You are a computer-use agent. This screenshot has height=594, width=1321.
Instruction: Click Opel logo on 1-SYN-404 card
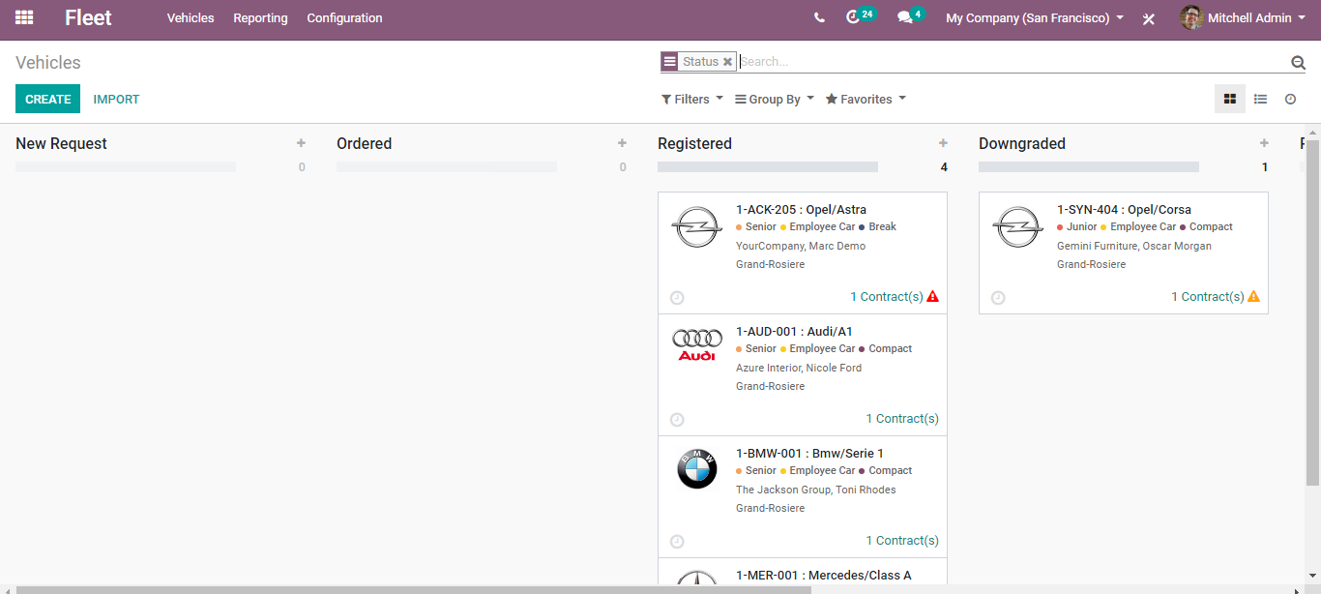(1017, 227)
